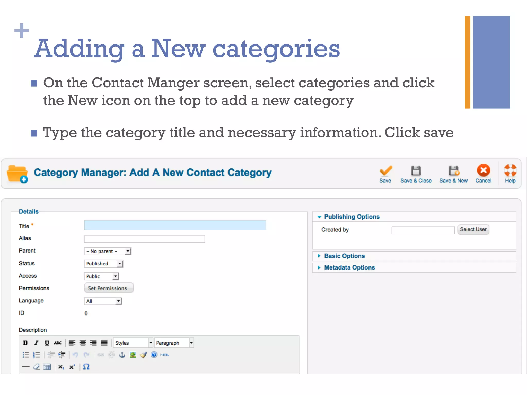This screenshot has width=527, height=395.
Task: Remove formatting with the eraser icon
Action: [x=37, y=367]
